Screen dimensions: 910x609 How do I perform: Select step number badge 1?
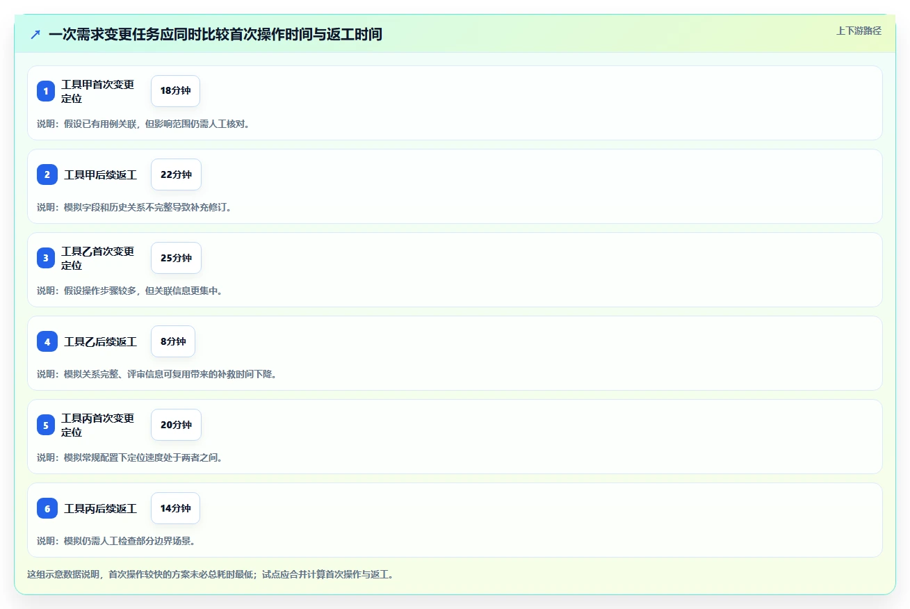tap(46, 91)
